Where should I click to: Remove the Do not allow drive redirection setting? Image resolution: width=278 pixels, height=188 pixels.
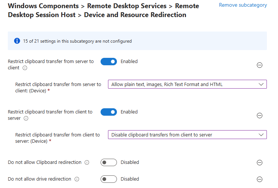260,179
